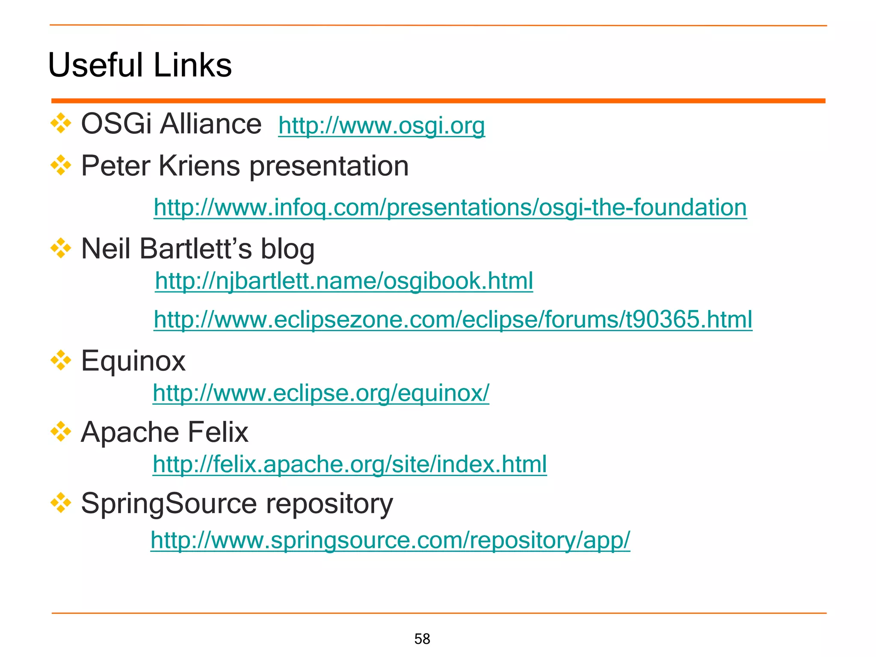The height and width of the screenshot is (657, 876).
Task: Click the slide page number 58
Action: click(x=422, y=639)
